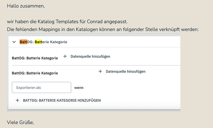Click the yellow-highlighted 'Batt' text

39,42
